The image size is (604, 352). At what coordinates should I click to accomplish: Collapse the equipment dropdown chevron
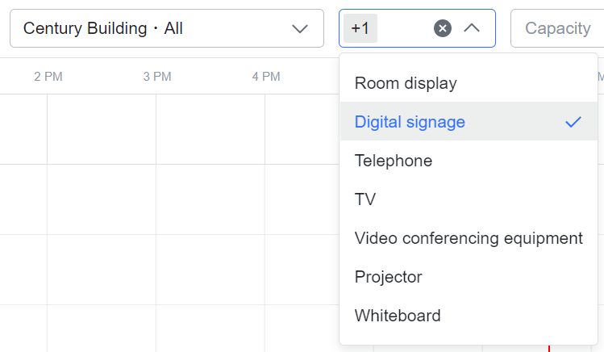click(x=473, y=28)
